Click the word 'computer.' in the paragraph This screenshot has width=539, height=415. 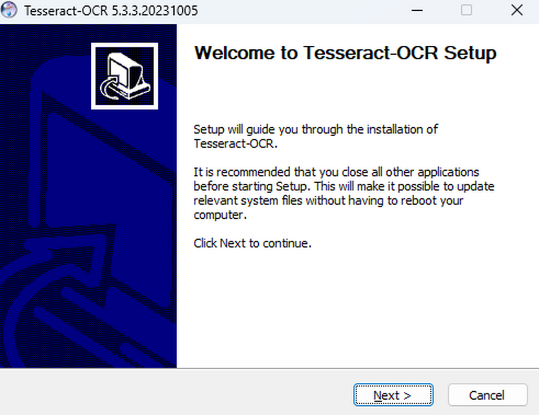[x=220, y=216]
